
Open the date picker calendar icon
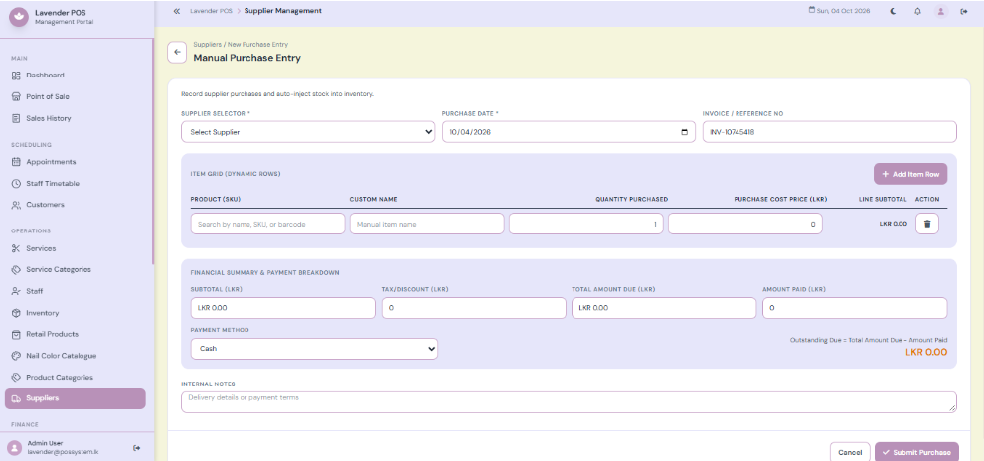point(684,132)
